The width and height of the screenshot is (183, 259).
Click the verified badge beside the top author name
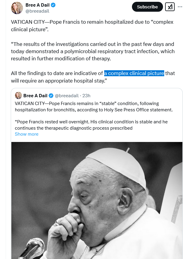[x=53, y=5]
